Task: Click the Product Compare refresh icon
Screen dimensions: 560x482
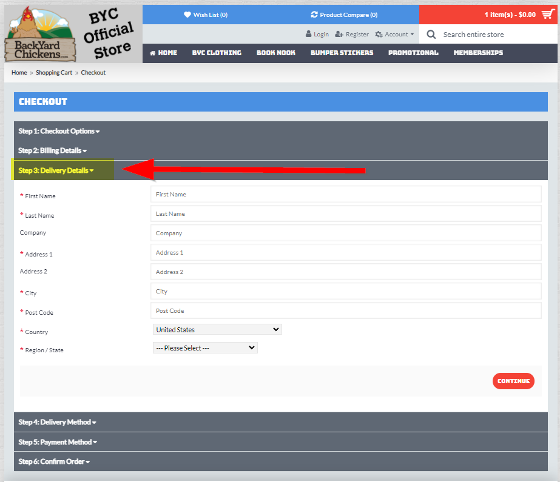Action: pyautogui.click(x=314, y=15)
